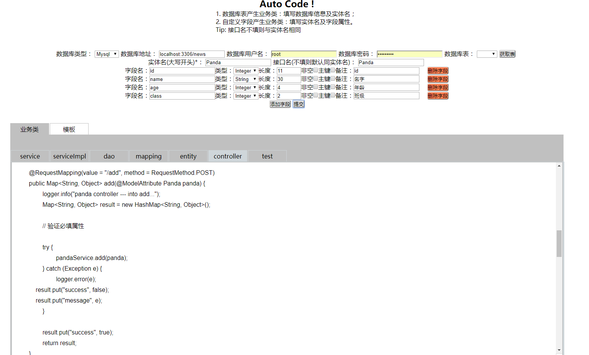Delete the age field row
Image resolution: width=589 pixels, height=355 pixels.
pyautogui.click(x=438, y=87)
